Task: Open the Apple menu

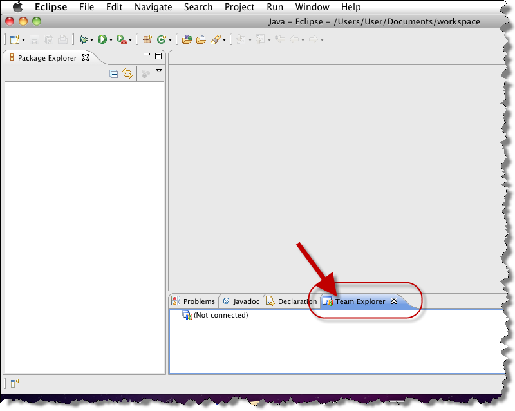Action: pyautogui.click(x=17, y=6)
